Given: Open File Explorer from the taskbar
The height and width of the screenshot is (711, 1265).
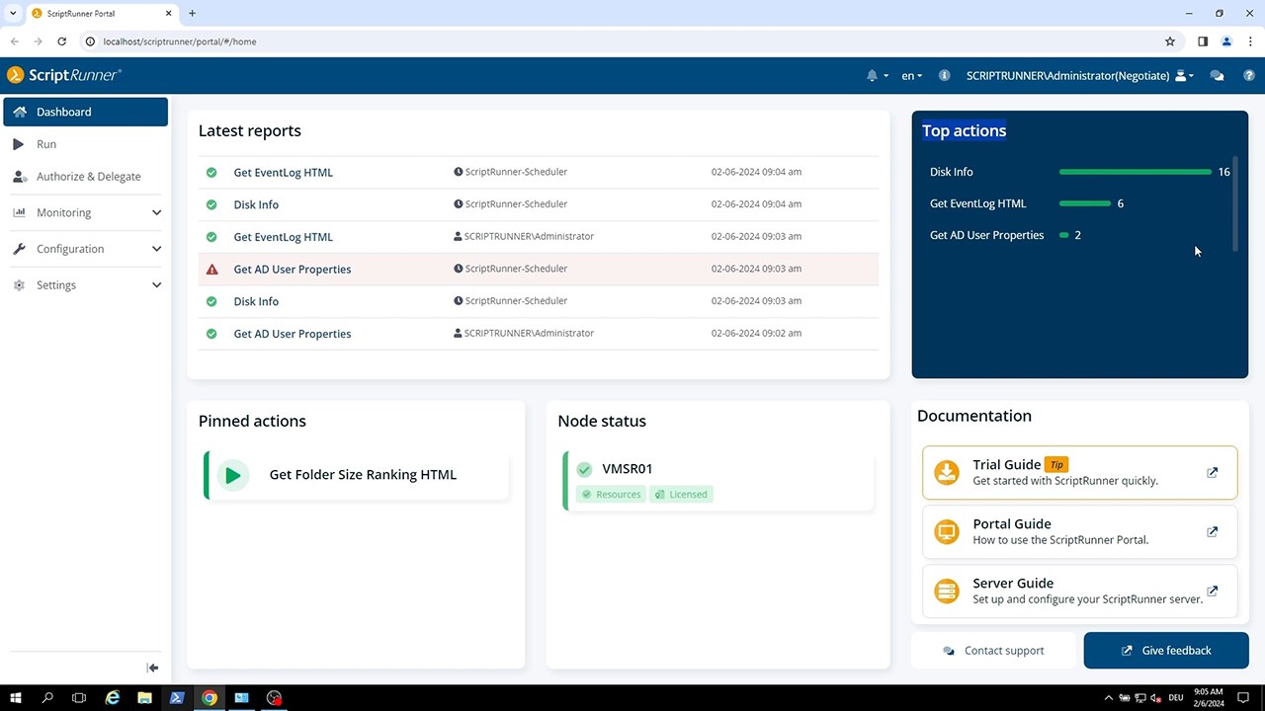Looking at the screenshot, I should 144,698.
